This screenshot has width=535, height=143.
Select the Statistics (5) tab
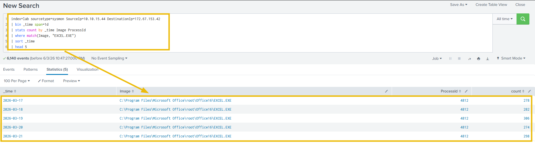pos(57,70)
